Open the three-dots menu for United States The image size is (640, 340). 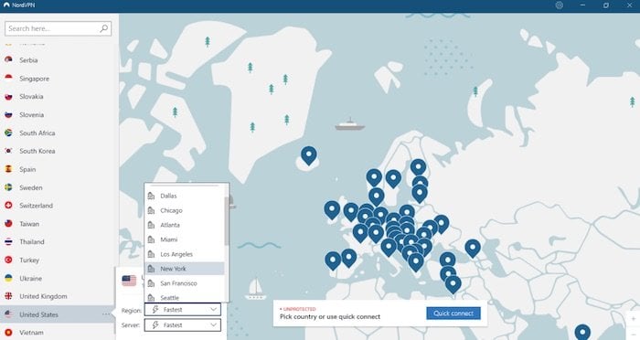(106, 314)
